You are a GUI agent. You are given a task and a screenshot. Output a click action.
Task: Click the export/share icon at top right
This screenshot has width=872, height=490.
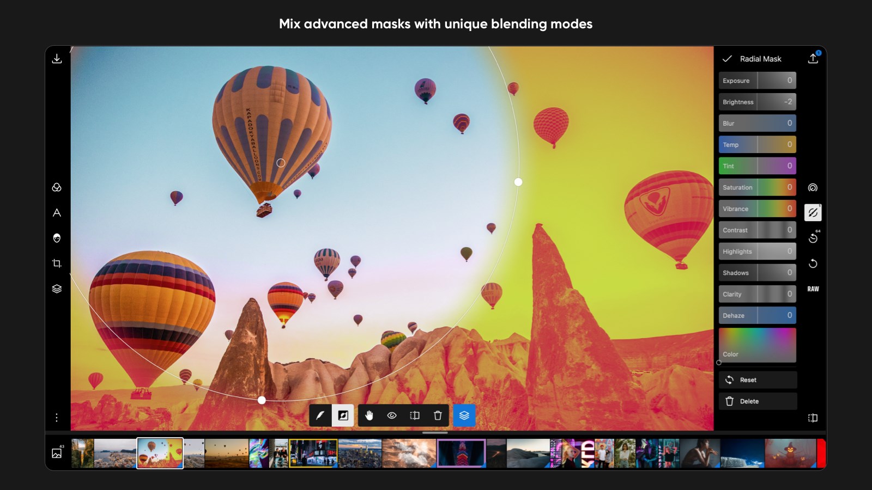coord(813,58)
